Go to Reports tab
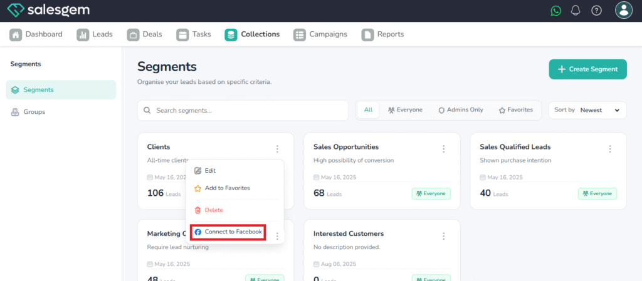 click(x=383, y=34)
